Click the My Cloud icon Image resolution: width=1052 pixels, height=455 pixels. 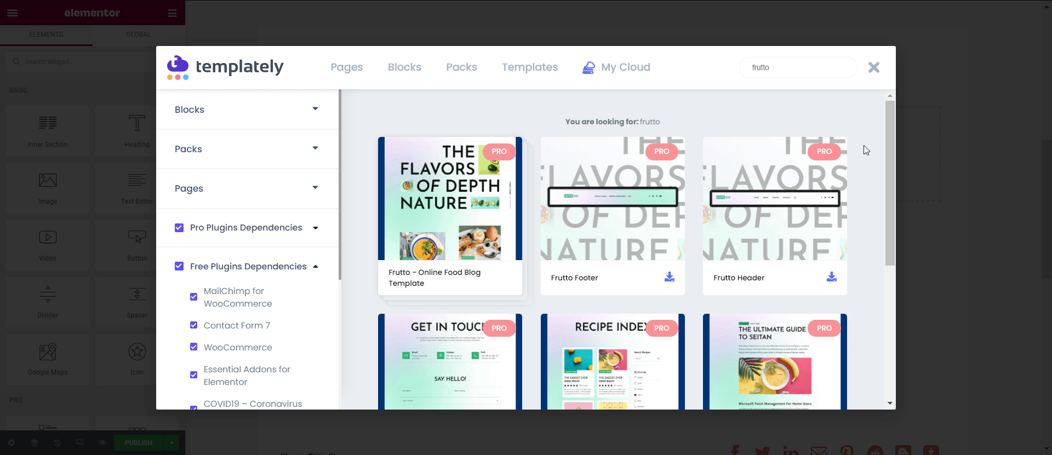[588, 67]
